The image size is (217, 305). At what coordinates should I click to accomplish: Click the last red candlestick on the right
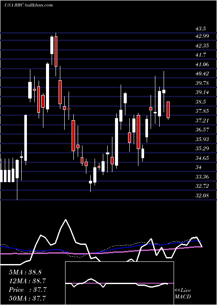click(x=168, y=110)
